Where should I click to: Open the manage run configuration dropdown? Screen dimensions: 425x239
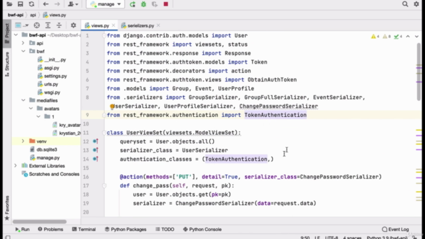point(106,4)
